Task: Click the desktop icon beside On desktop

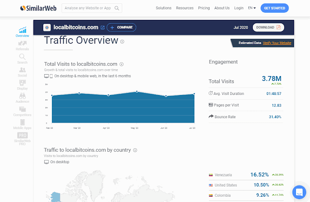Action: coord(47,162)
